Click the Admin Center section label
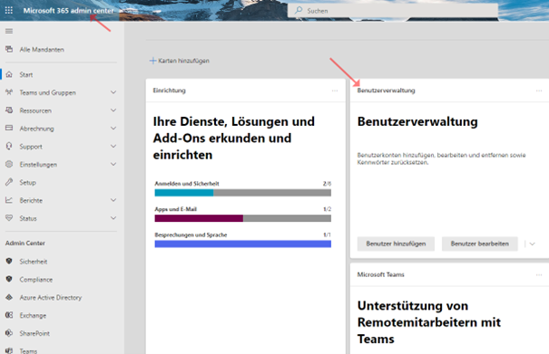 (25, 244)
